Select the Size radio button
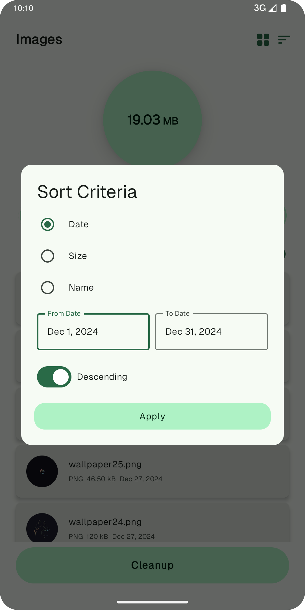 tap(47, 256)
